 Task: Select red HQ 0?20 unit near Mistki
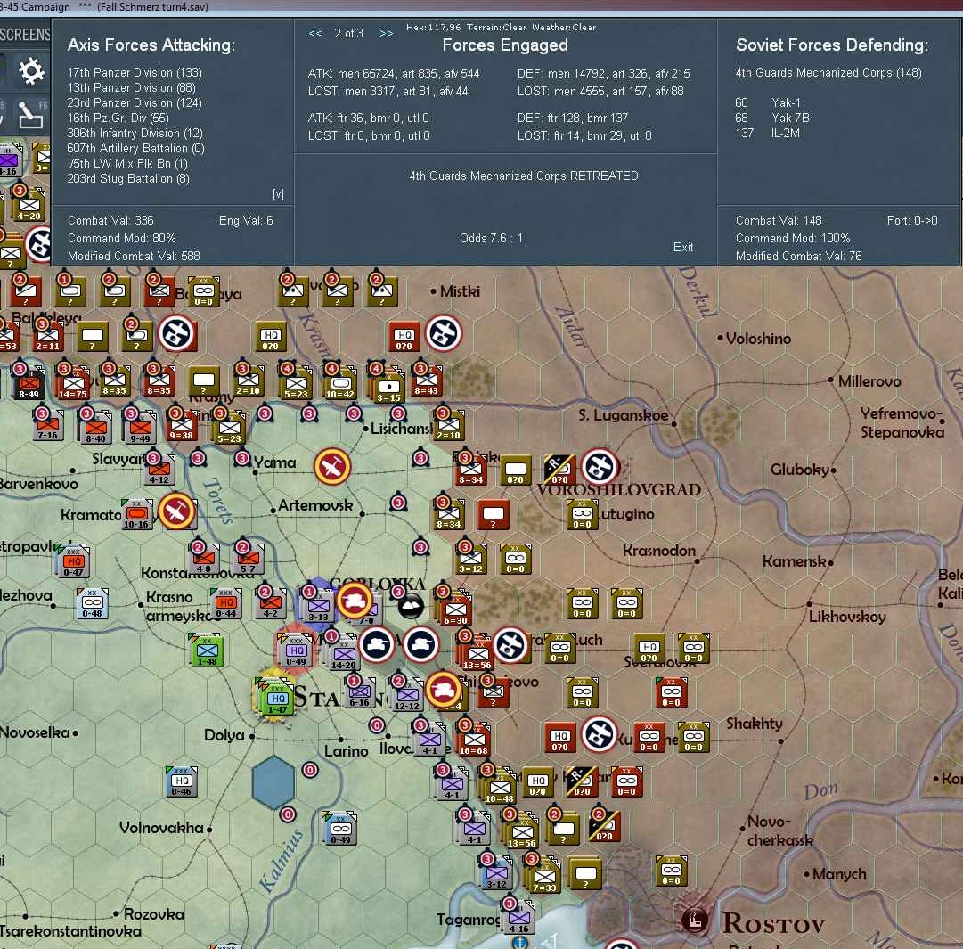[x=404, y=337]
